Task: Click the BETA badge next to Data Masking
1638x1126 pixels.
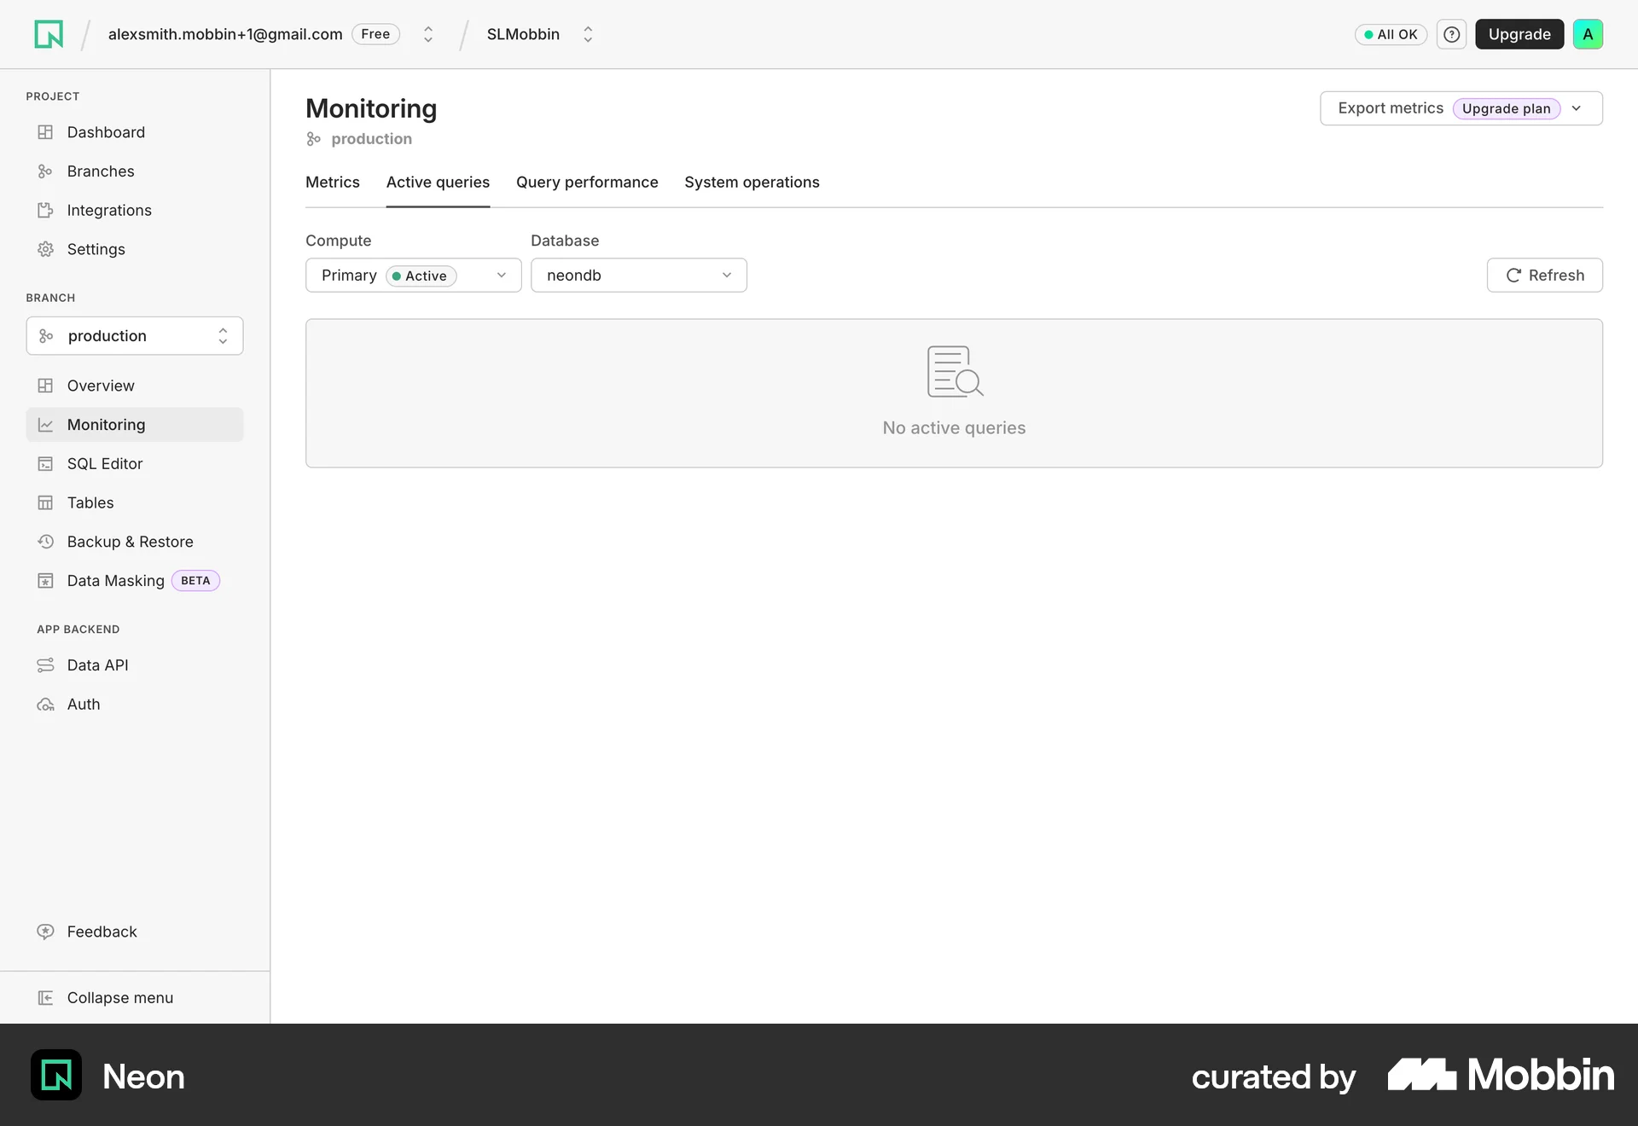Action: coord(195,581)
